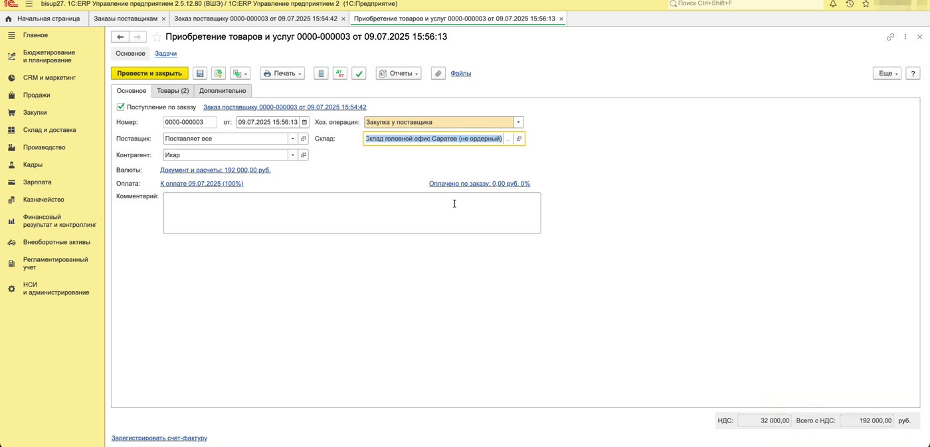Open the notifications bell
Screen dimensions: 930x447
833,4
